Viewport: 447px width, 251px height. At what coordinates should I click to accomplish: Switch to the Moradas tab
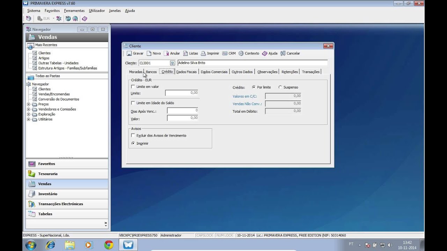[136, 72]
